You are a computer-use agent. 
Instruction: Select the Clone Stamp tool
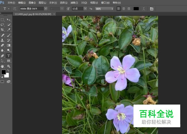click(2, 40)
